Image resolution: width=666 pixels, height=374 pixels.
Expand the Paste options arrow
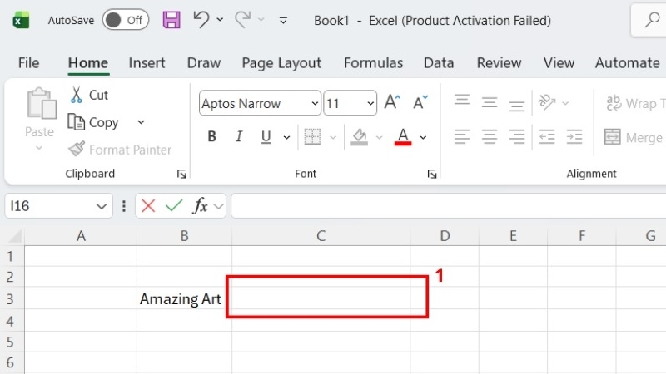click(39, 148)
